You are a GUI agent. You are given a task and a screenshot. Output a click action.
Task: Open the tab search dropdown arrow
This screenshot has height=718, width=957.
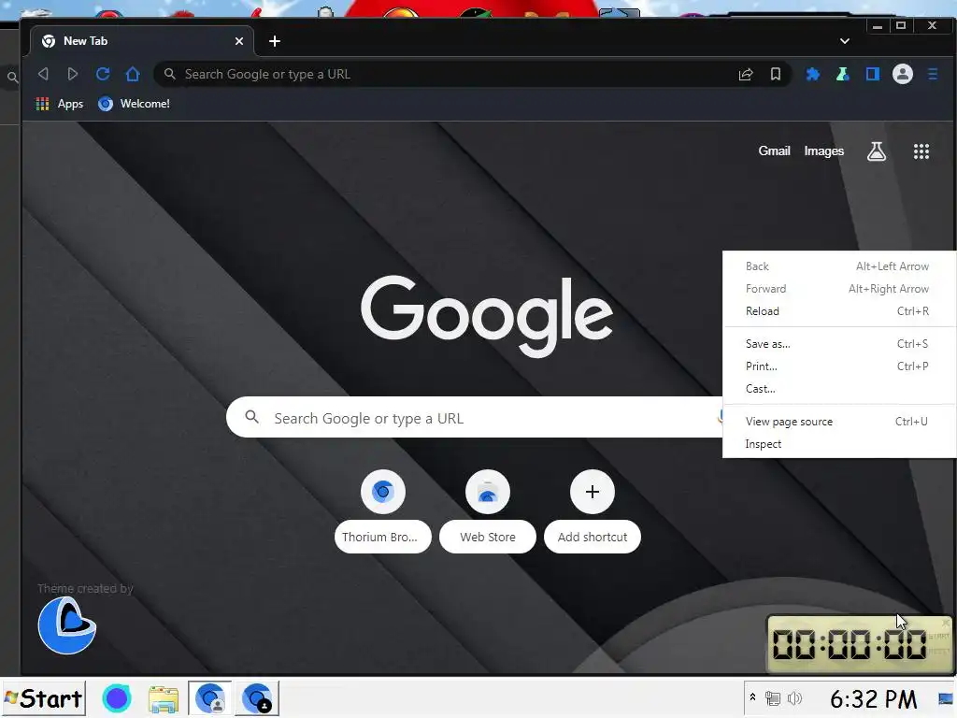845,41
